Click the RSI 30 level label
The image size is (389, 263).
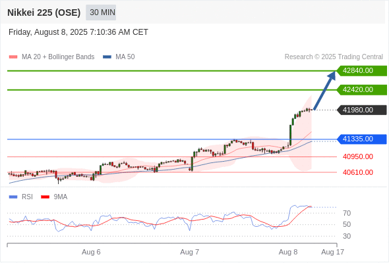click(x=347, y=236)
